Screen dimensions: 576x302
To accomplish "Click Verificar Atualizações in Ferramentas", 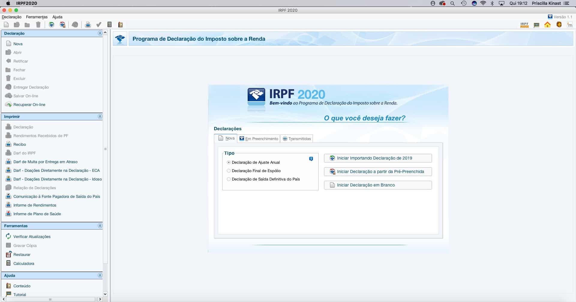I will [x=32, y=236].
